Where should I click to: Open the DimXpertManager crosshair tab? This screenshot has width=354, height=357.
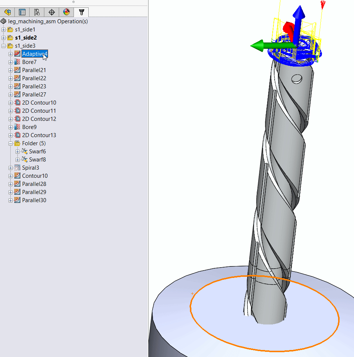point(52,12)
